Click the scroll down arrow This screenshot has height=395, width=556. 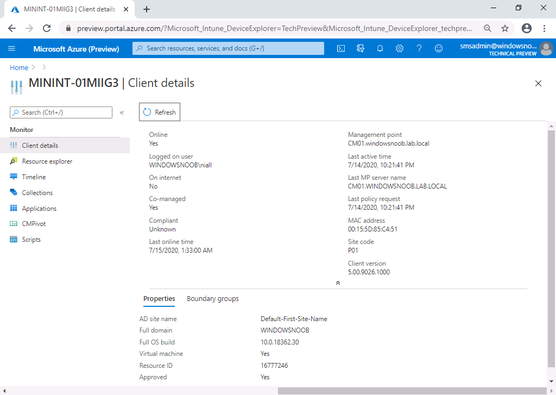pyautogui.click(x=551, y=381)
